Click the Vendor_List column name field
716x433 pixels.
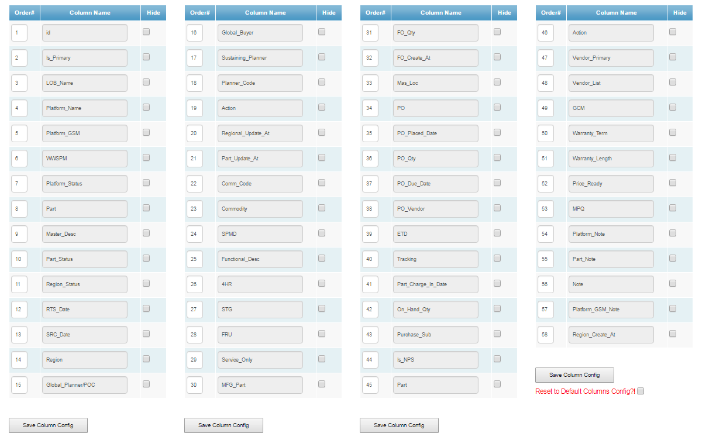(x=611, y=83)
